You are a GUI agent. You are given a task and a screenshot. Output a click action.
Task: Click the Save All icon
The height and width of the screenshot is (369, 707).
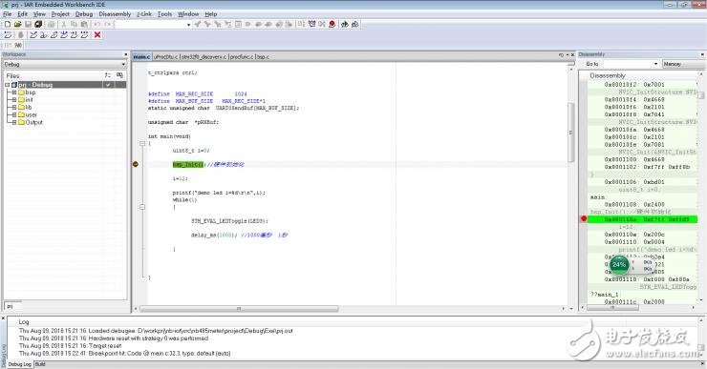pyautogui.click(x=38, y=24)
